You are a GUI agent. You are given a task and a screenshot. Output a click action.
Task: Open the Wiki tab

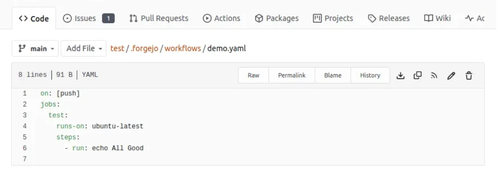point(437,18)
